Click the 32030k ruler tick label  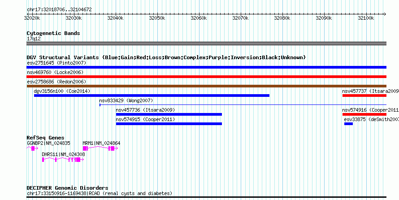pos(74,18)
